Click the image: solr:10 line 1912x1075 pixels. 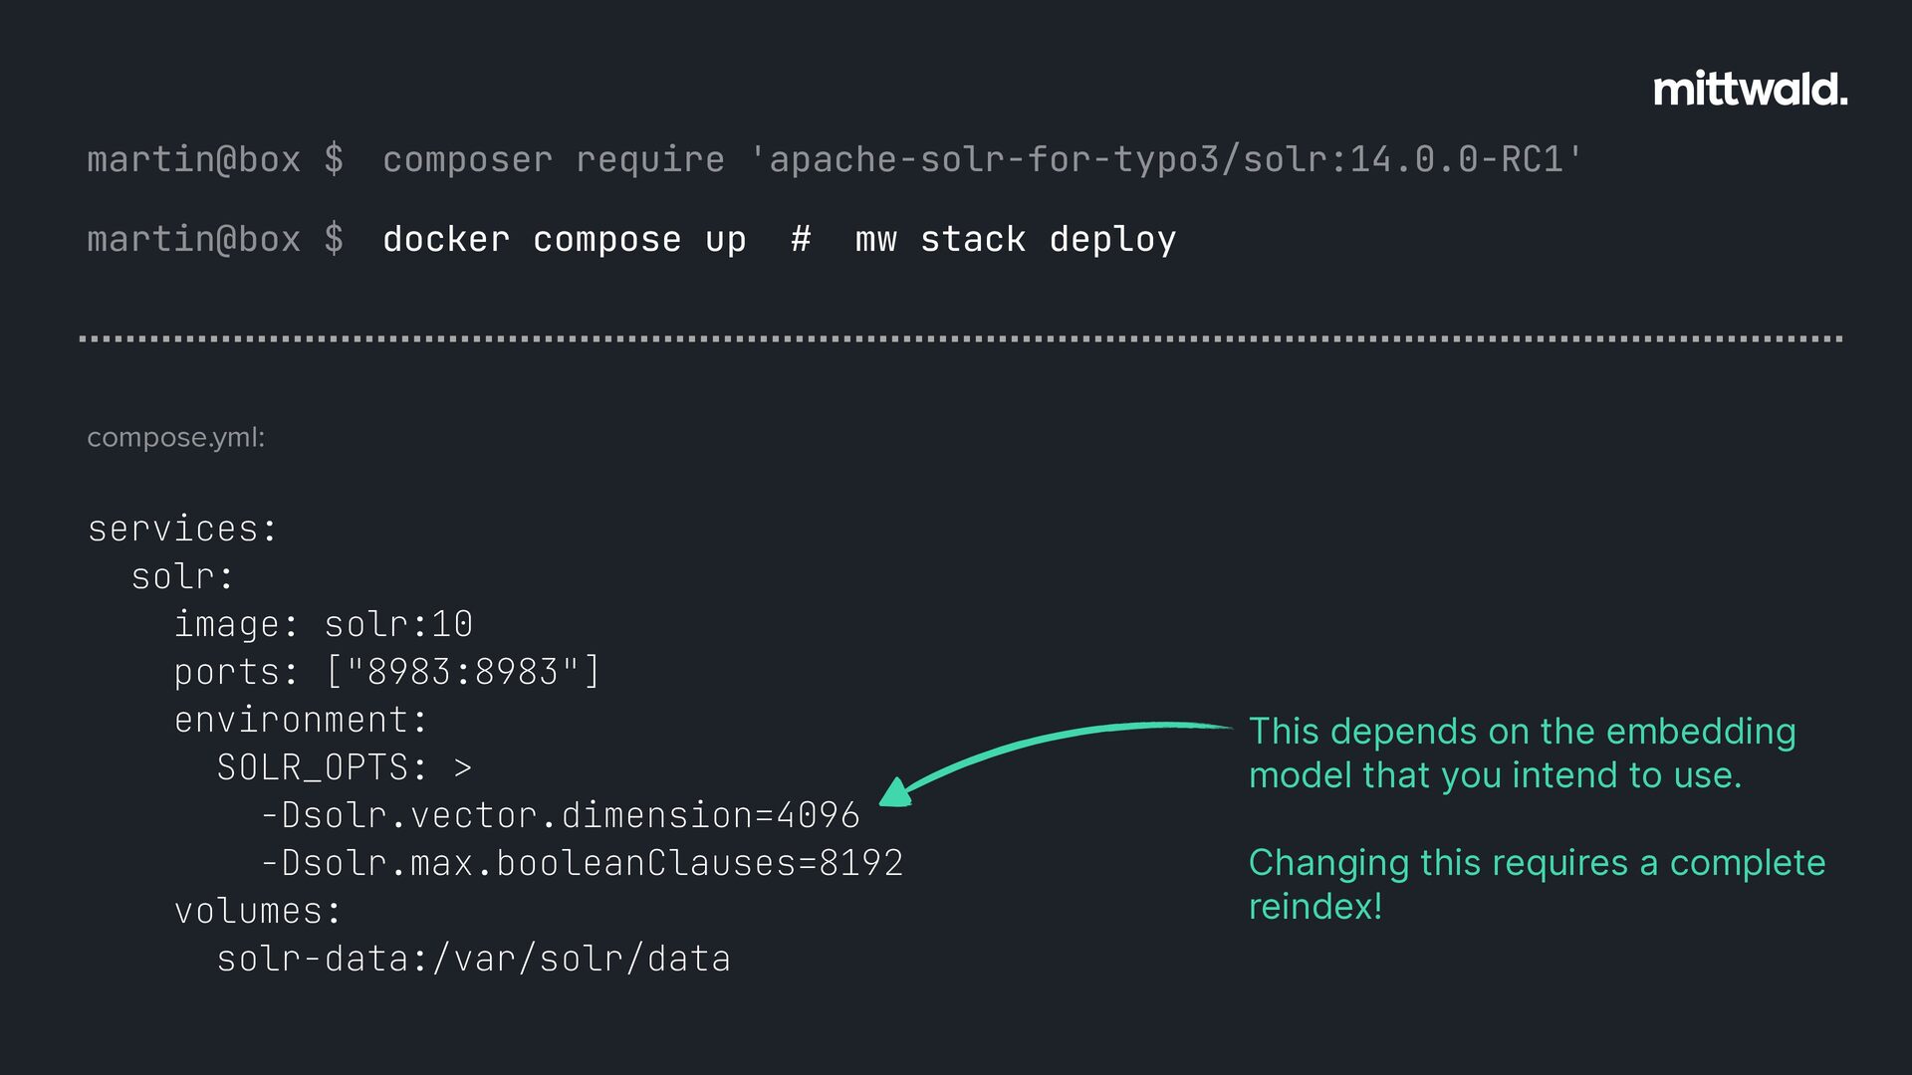coord(324,624)
